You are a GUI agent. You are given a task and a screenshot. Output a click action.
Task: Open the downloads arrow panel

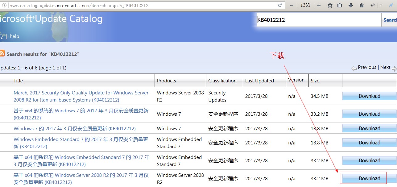pyautogui.click(x=351, y=5)
